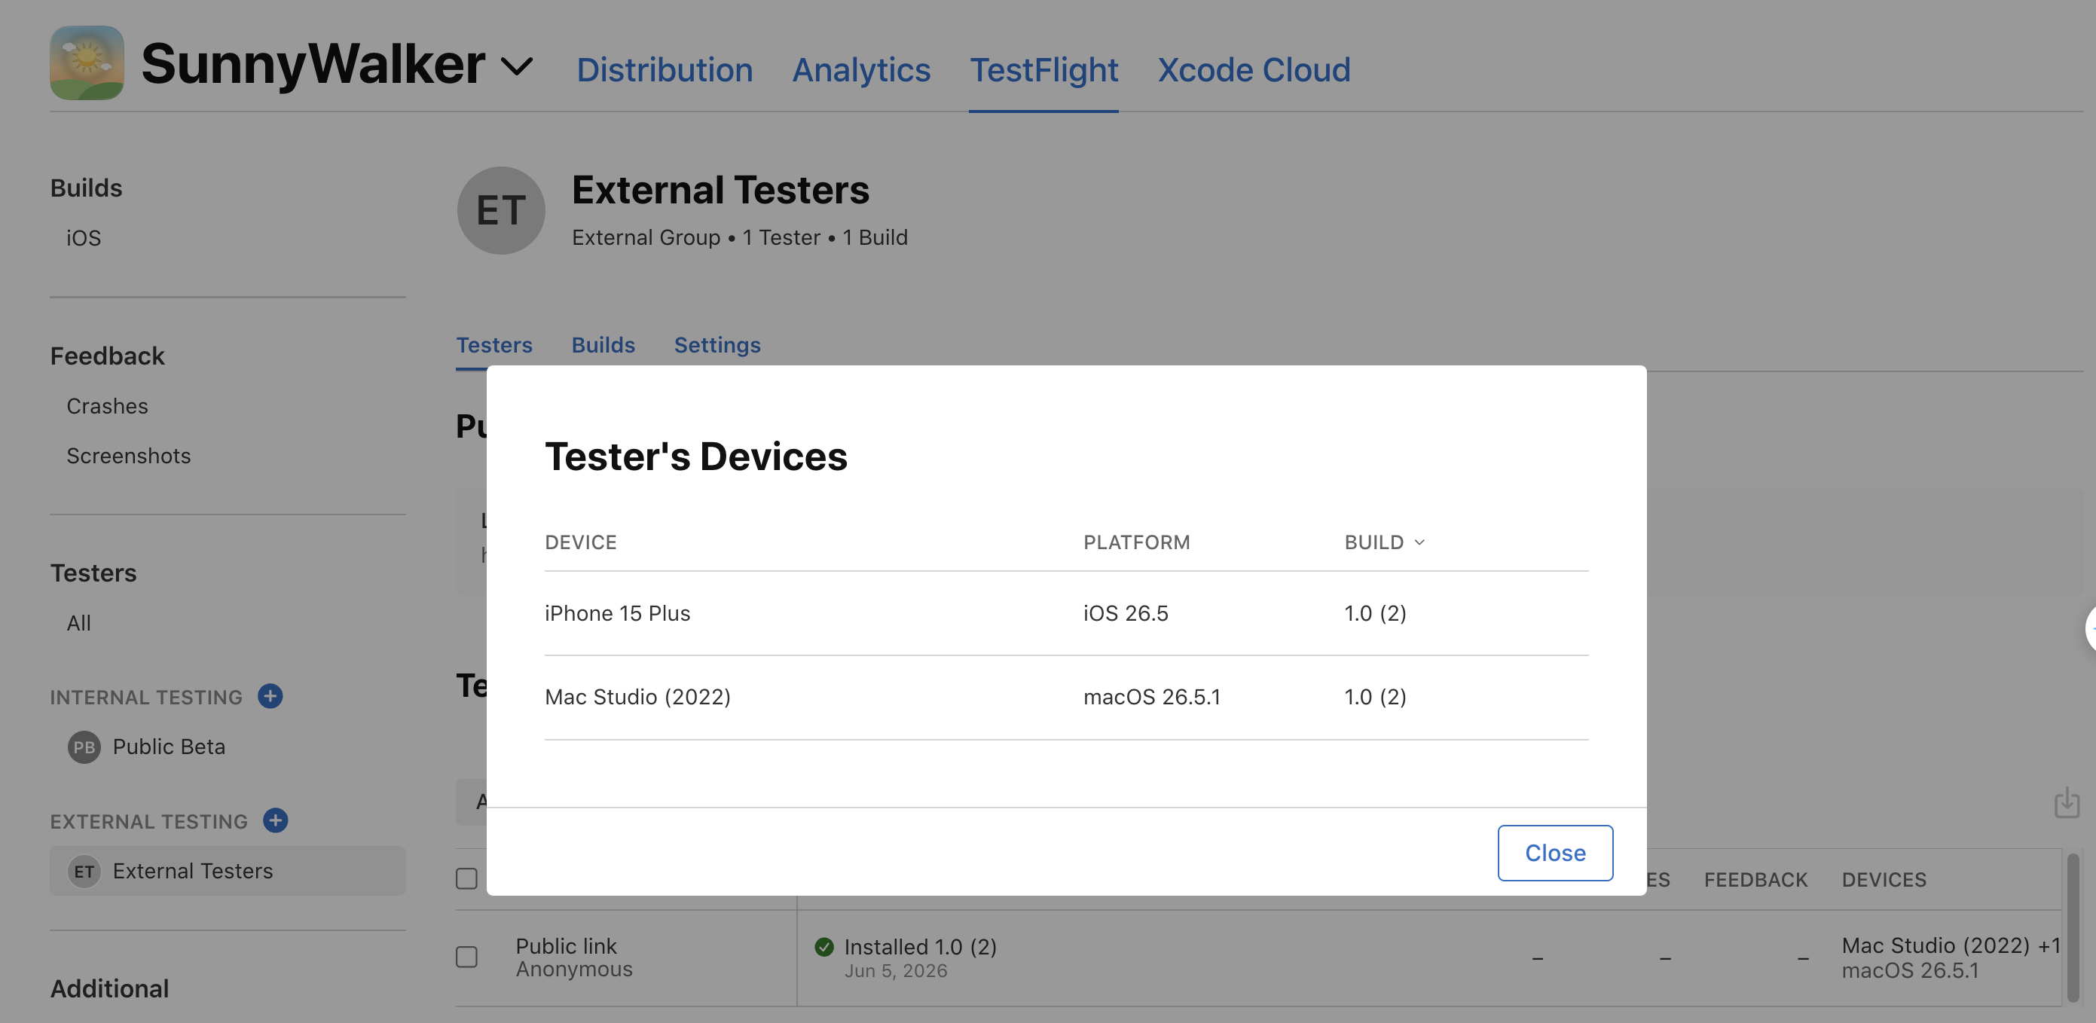Click macOS 26.5.1 platform cell in dialog
The width and height of the screenshot is (2096, 1023).
[x=1151, y=697]
